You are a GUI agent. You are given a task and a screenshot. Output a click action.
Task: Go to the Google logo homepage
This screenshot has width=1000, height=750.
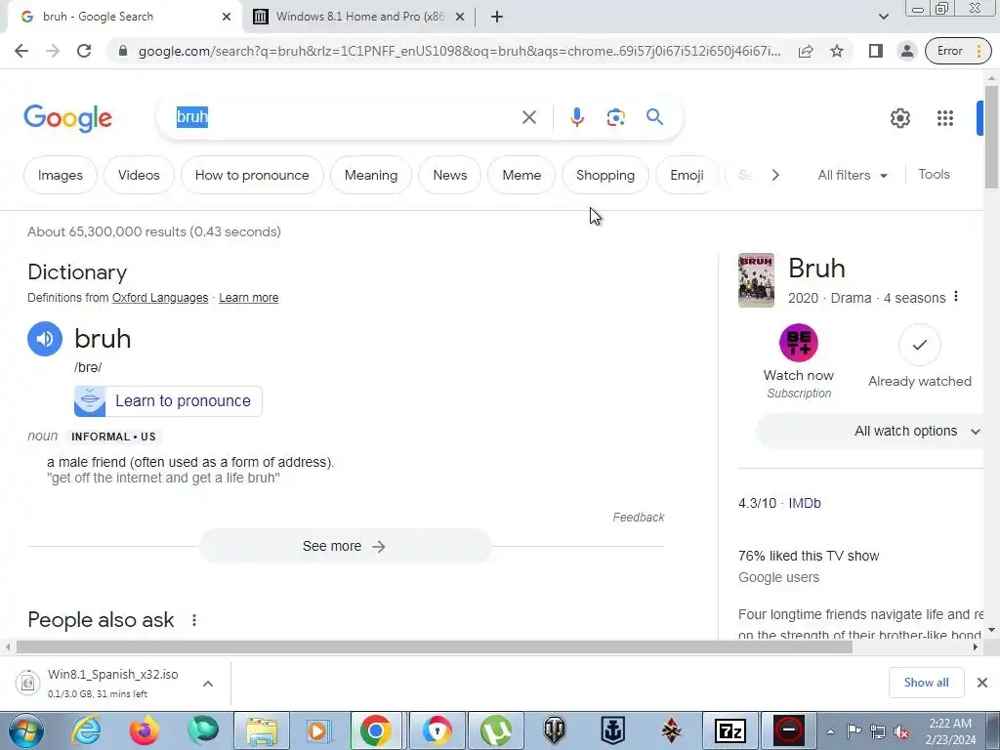(x=67, y=118)
